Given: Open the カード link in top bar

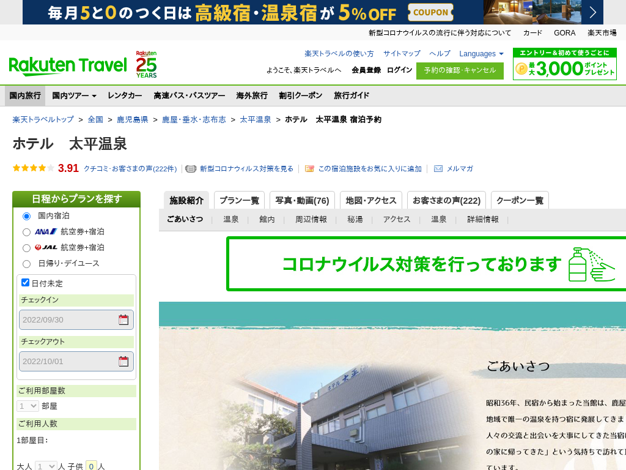Looking at the screenshot, I should pyautogui.click(x=532, y=33).
